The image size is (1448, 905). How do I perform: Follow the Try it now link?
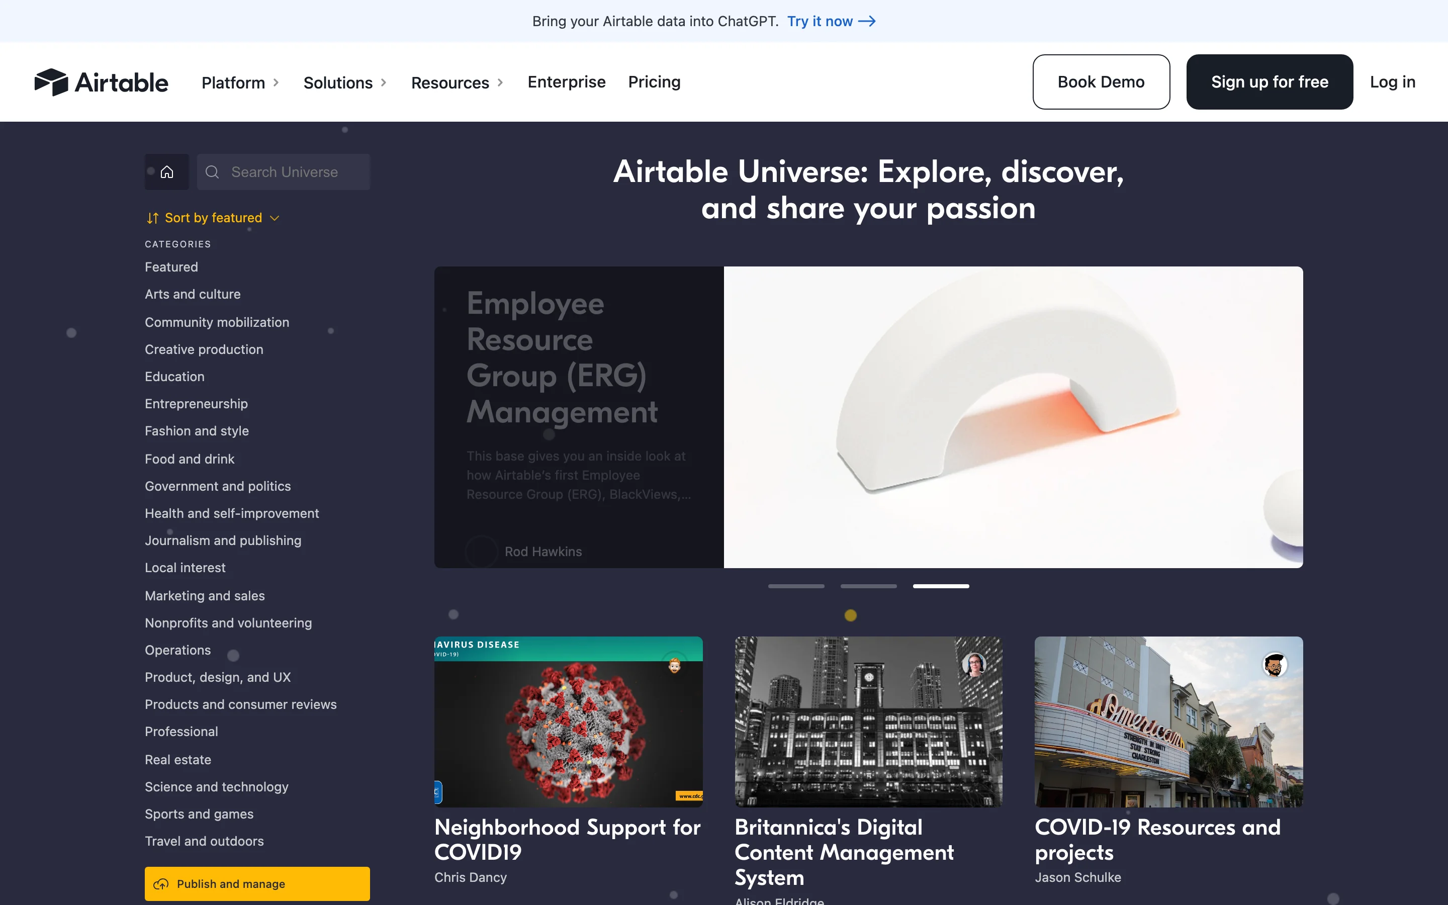tap(831, 21)
